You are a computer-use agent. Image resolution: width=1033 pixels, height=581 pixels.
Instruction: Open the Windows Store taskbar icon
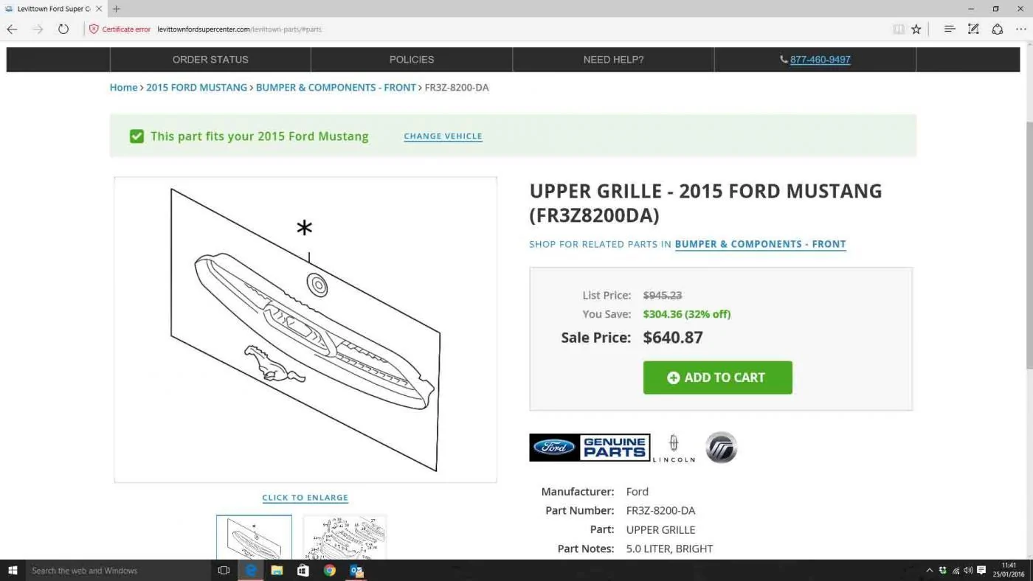tap(303, 570)
